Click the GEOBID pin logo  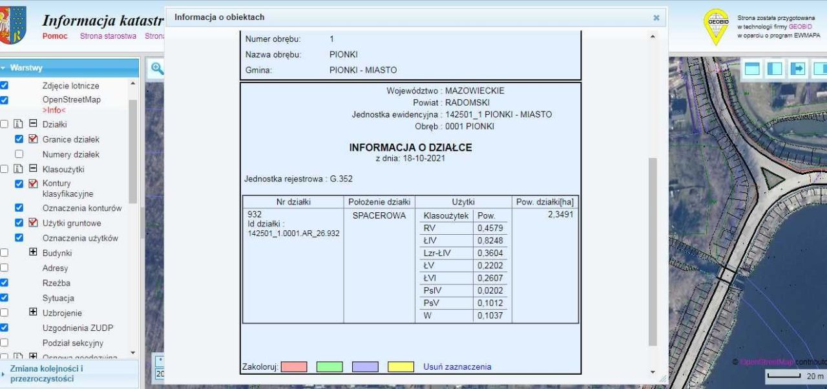click(x=715, y=27)
